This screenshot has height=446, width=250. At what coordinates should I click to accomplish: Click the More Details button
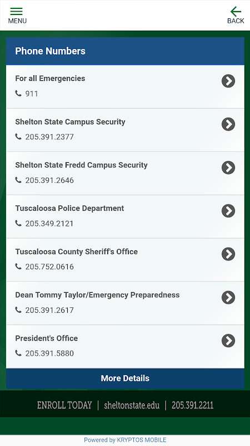coord(125,379)
